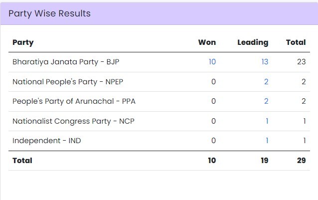
Task: Select the Independent - IND row name
Action: coord(47,140)
